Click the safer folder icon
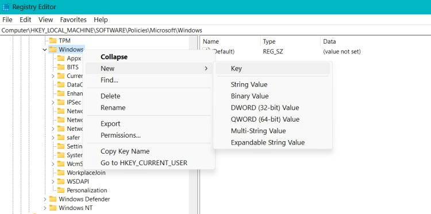Screen dimensions: 431x214 [x=61, y=138]
